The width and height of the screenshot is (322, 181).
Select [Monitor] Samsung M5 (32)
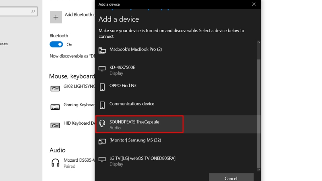point(176,142)
